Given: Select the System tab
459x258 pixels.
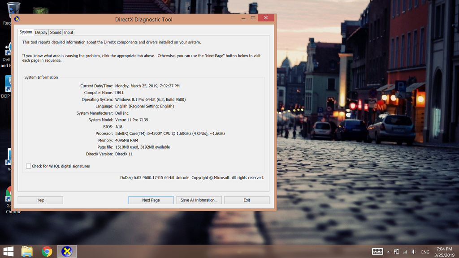Looking at the screenshot, I should pos(26,32).
